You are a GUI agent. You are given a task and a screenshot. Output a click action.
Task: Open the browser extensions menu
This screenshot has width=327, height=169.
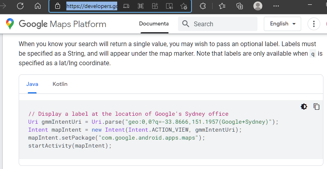(x=203, y=6)
